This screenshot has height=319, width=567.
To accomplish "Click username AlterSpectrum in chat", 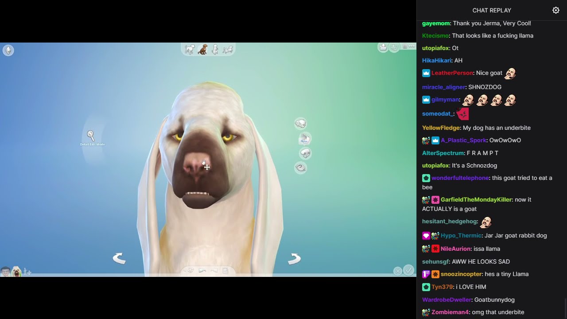I will pos(443,153).
